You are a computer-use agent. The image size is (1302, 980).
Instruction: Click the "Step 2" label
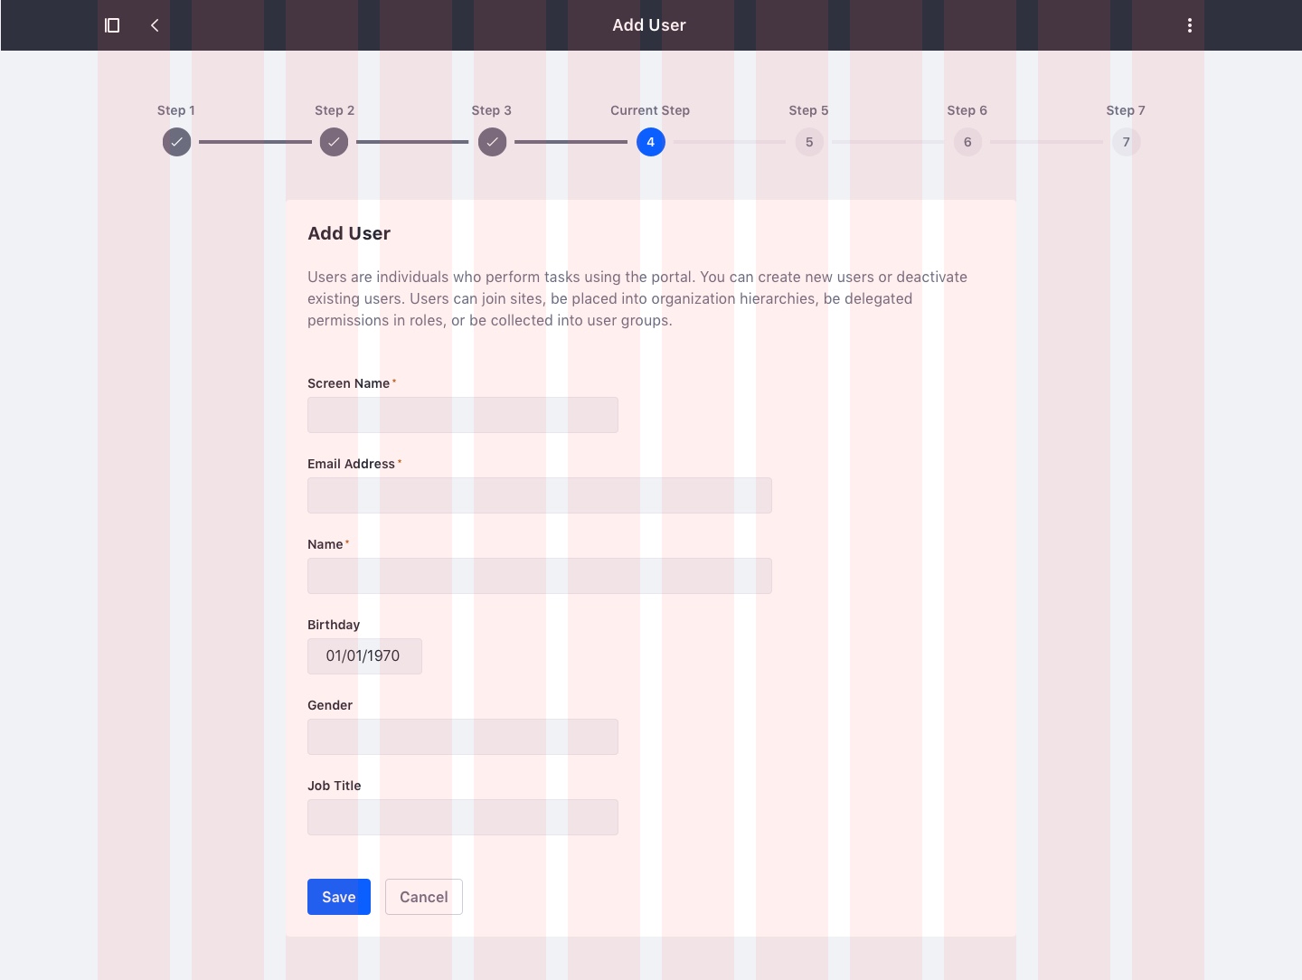point(335,110)
